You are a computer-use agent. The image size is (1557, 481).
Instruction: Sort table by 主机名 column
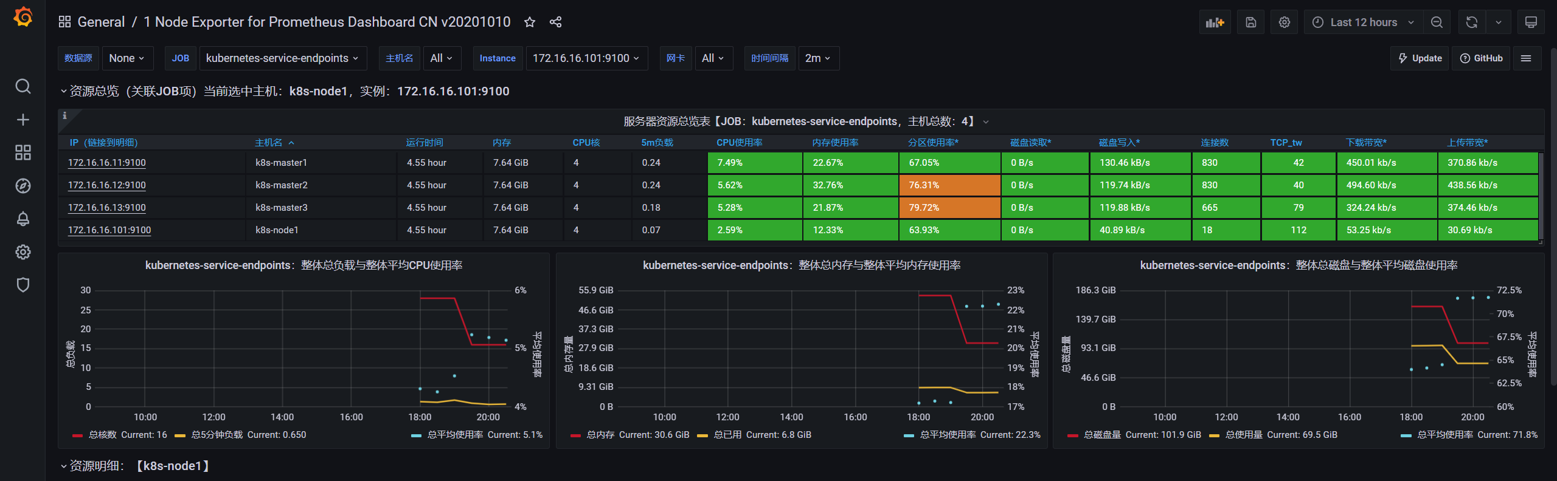(x=268, y=143)
